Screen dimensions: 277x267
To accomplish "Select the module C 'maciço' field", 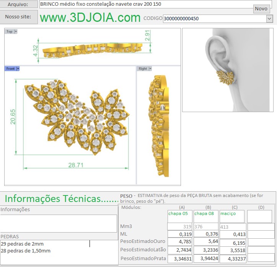I will (232, 216).
